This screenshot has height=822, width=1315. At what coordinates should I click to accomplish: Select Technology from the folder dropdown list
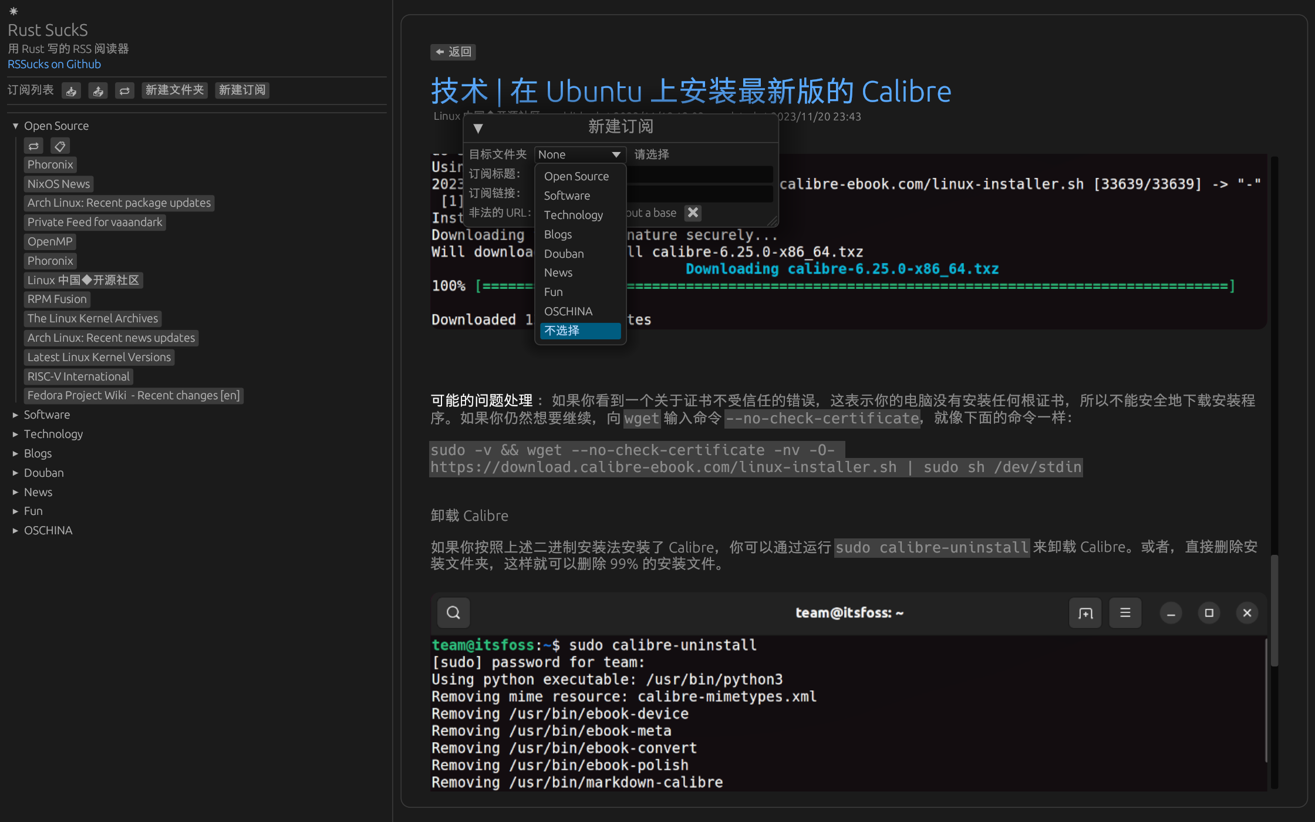[573, 215]
